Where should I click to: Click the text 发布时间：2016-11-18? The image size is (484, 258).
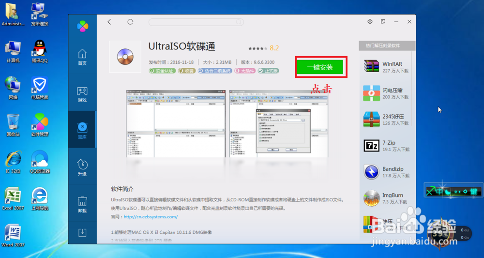point(171,62)
